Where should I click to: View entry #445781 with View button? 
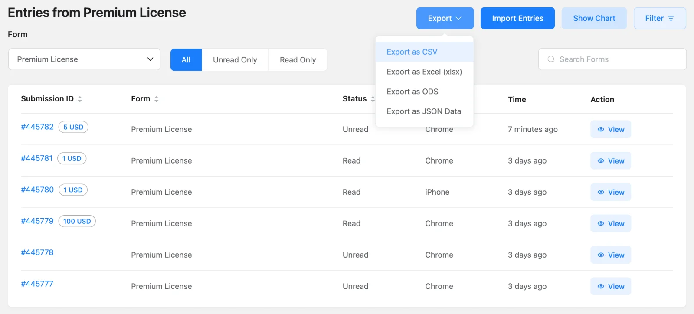(x=611, y=160)
